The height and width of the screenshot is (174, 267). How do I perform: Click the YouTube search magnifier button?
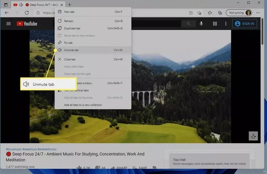(188, 24)
